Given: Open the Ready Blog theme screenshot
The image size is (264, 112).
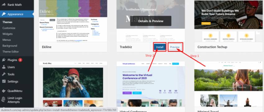Looking at the screenshot, I should (73, 84).
